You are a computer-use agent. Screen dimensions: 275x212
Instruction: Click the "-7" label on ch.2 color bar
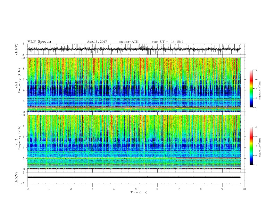(256, 165)
